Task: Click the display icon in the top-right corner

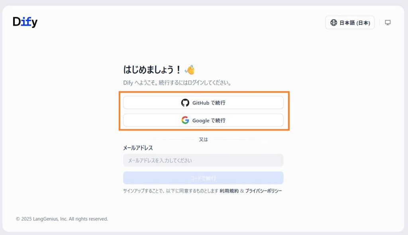Action: click(387, 22)
